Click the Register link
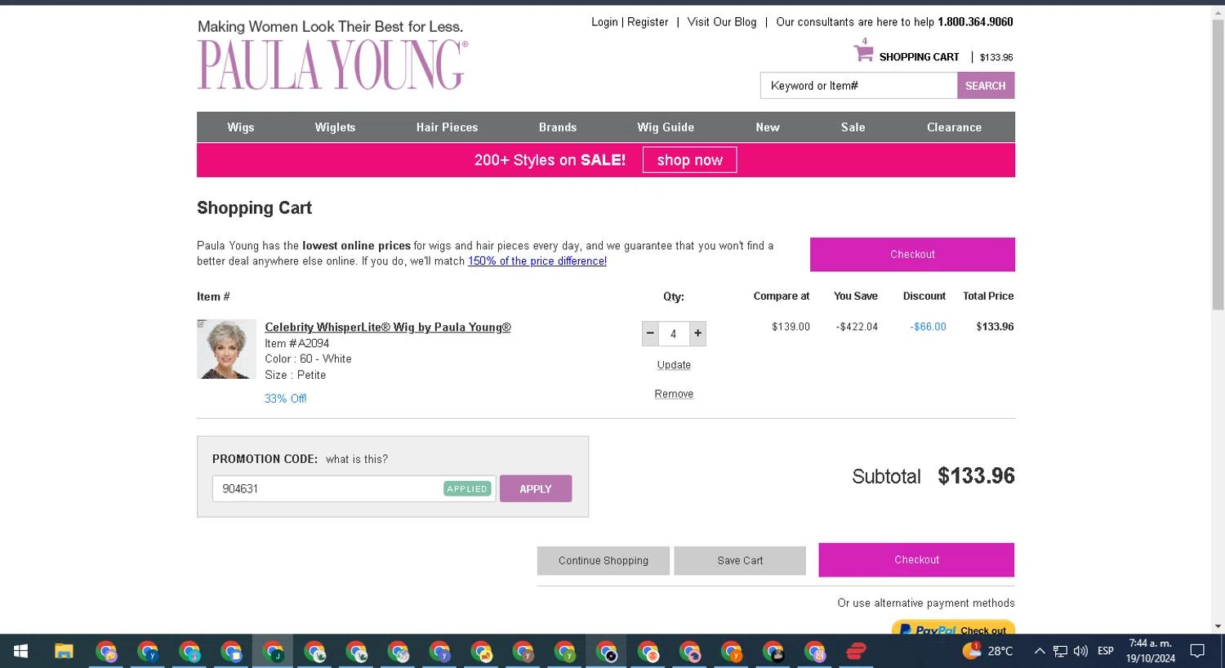This screenshot has width=1225, height=668. (x=648, y=22)
